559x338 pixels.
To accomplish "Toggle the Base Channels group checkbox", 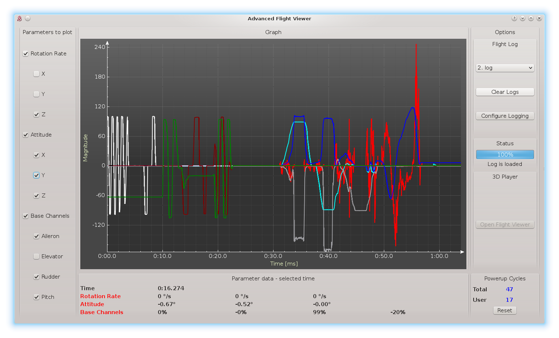I will pos(26,216).
